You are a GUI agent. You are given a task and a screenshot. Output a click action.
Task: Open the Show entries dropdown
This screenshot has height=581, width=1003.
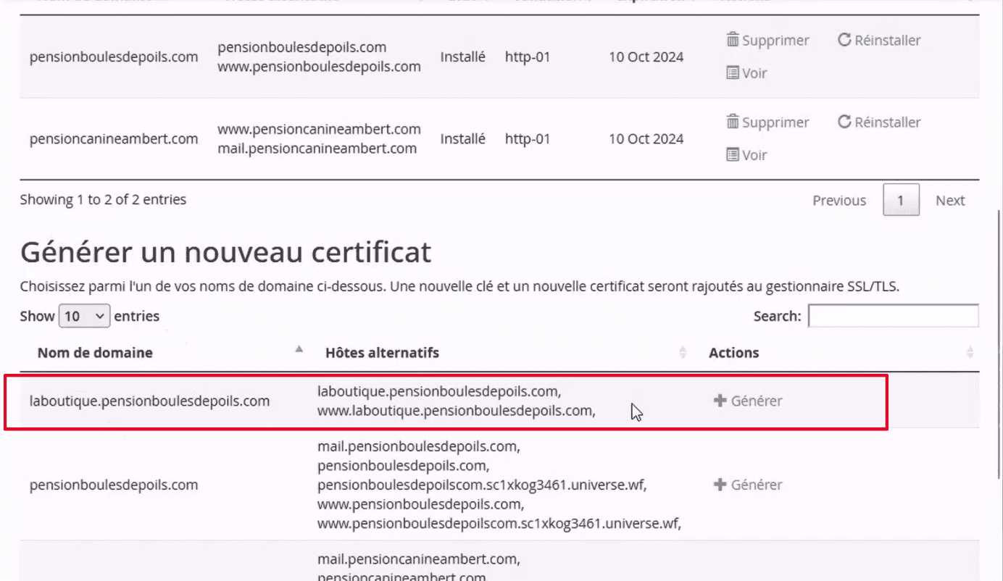(84, 316)
